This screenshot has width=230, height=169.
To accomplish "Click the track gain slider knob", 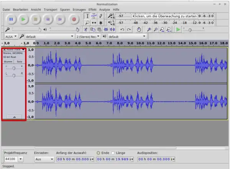I will click(x=14, y=68).
